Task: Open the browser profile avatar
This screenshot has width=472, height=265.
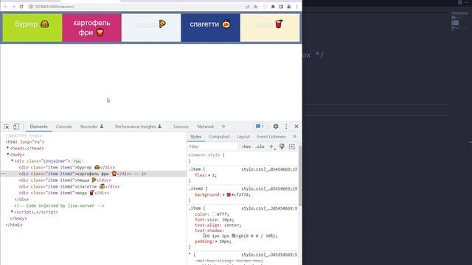Action: click(x=288, y=7)
